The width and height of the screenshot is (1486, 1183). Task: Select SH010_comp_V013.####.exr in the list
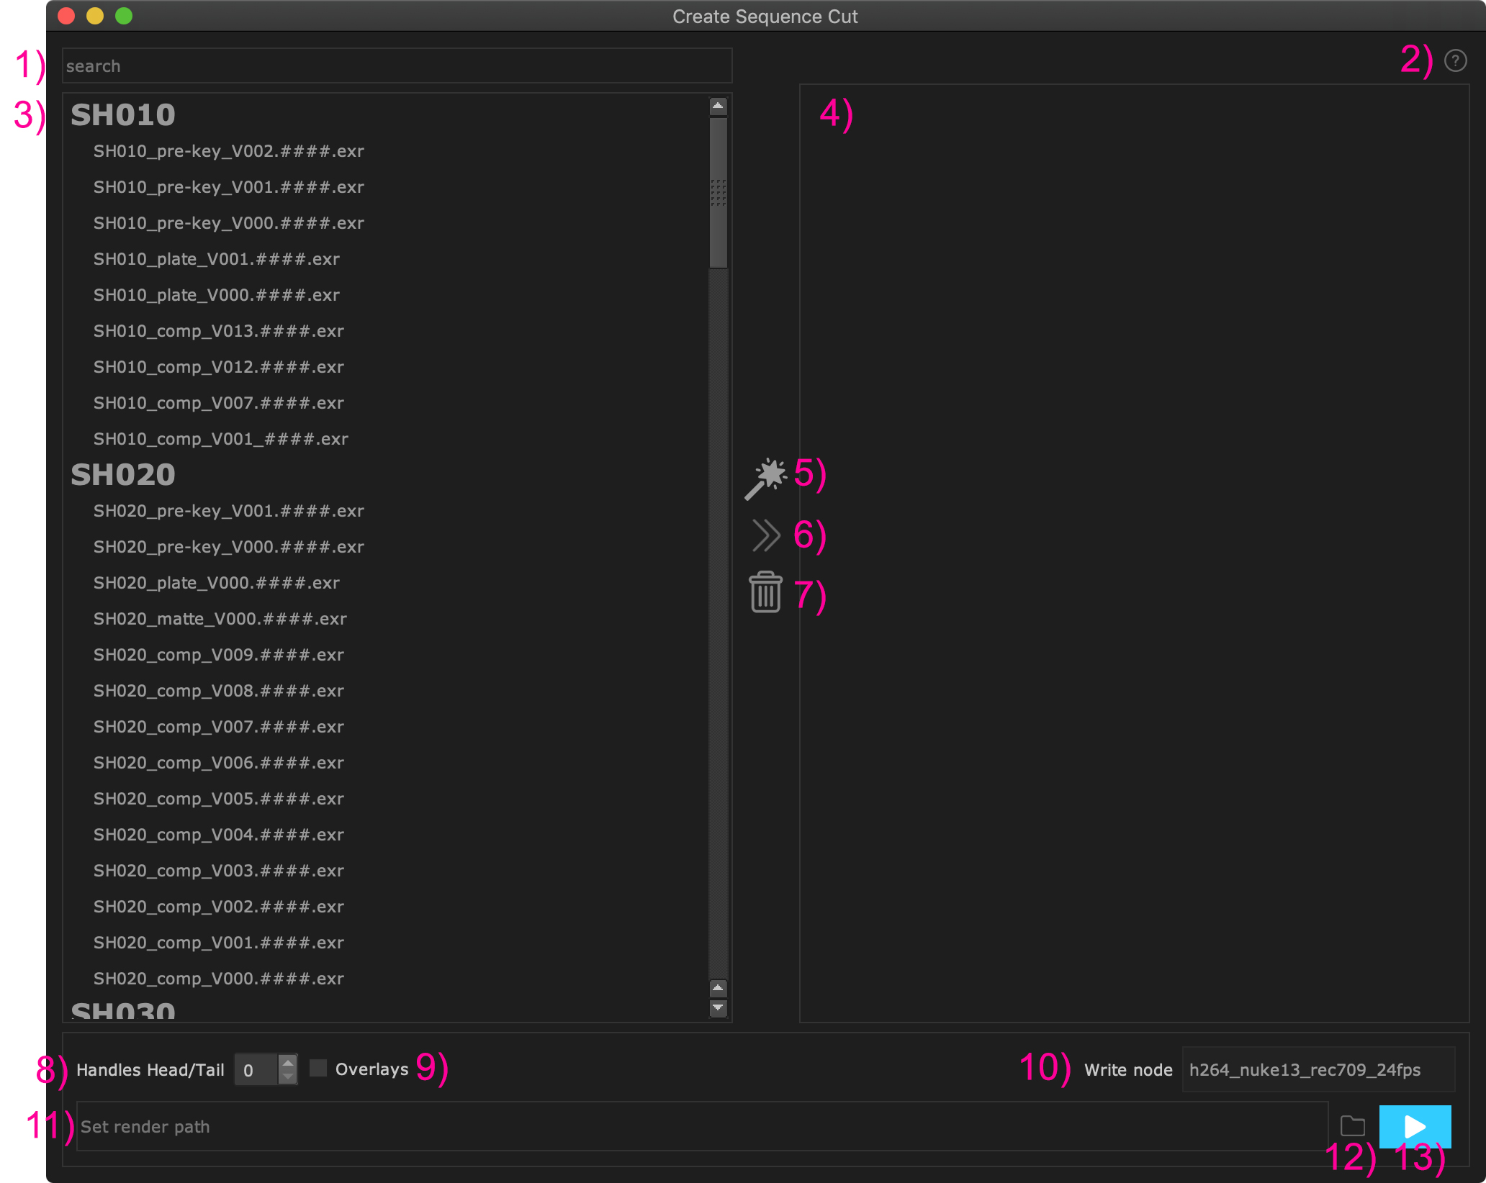(x=219, y=331)
